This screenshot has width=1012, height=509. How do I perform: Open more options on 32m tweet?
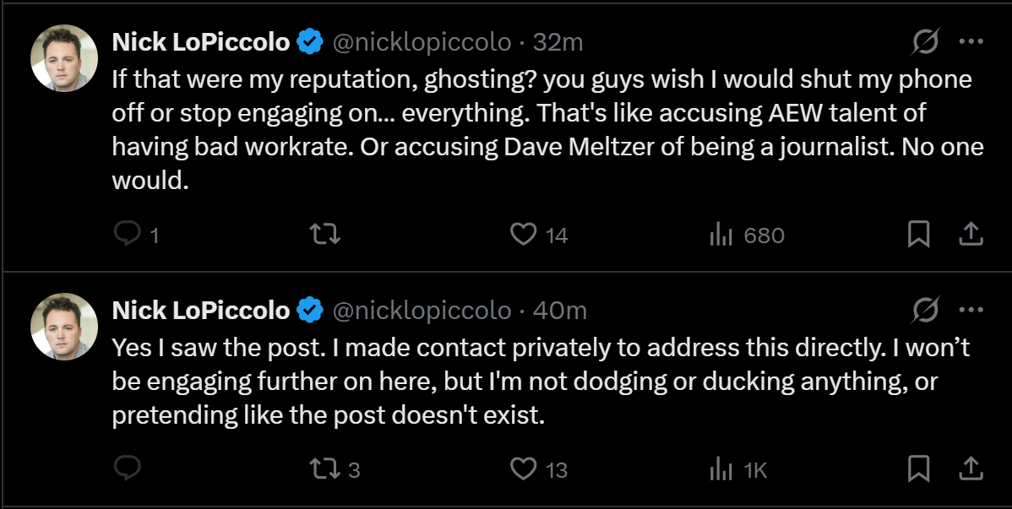(971, 42)
